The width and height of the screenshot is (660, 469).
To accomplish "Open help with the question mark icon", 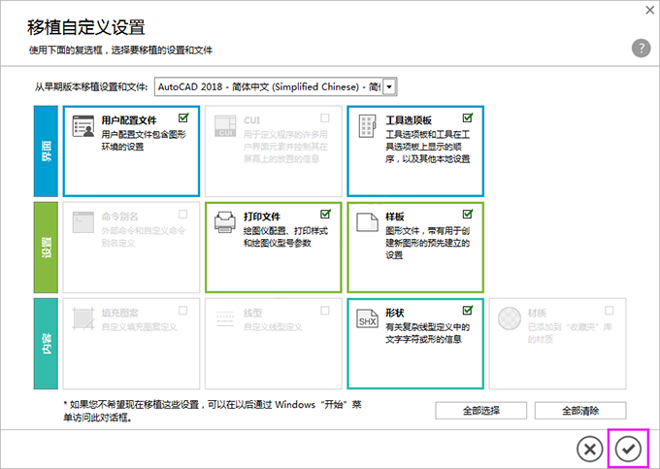I will 640,49.
